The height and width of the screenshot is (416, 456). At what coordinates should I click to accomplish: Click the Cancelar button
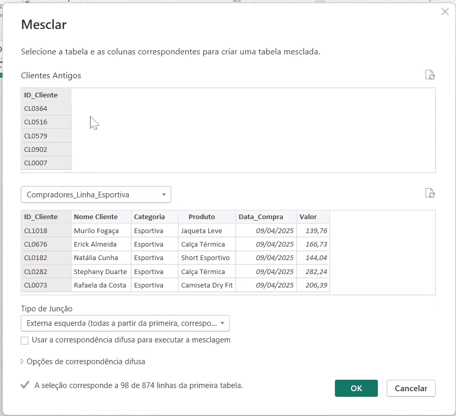click(410, 388)
